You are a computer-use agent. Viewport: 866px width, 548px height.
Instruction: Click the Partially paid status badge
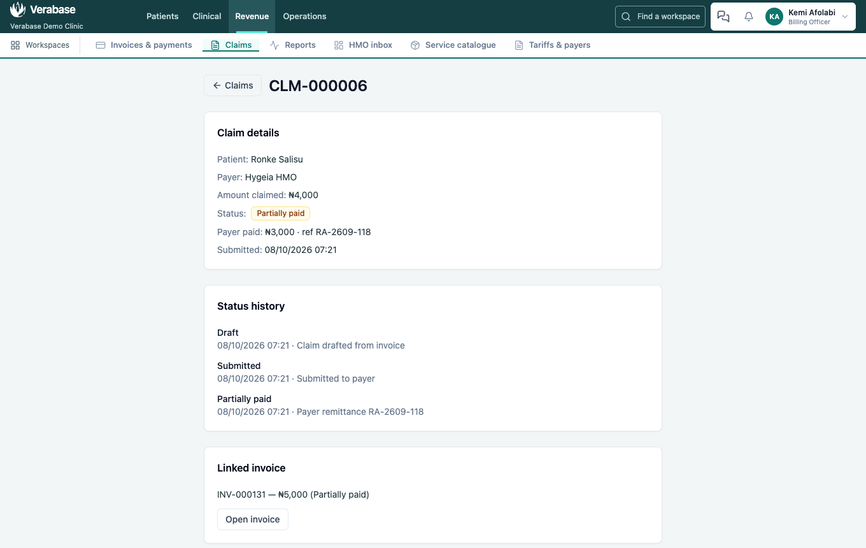[280, 213]
